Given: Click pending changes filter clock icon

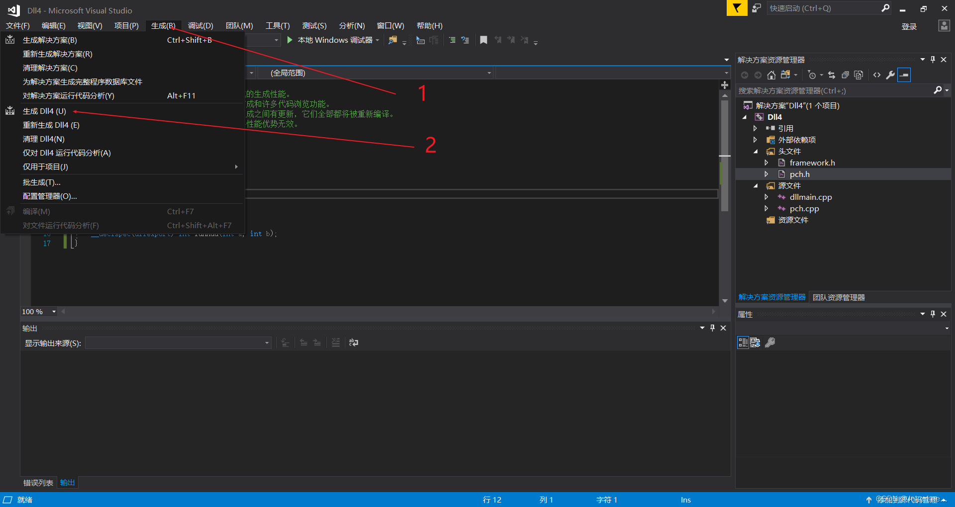Looking at the screenshot, I should tap(812, 75).
